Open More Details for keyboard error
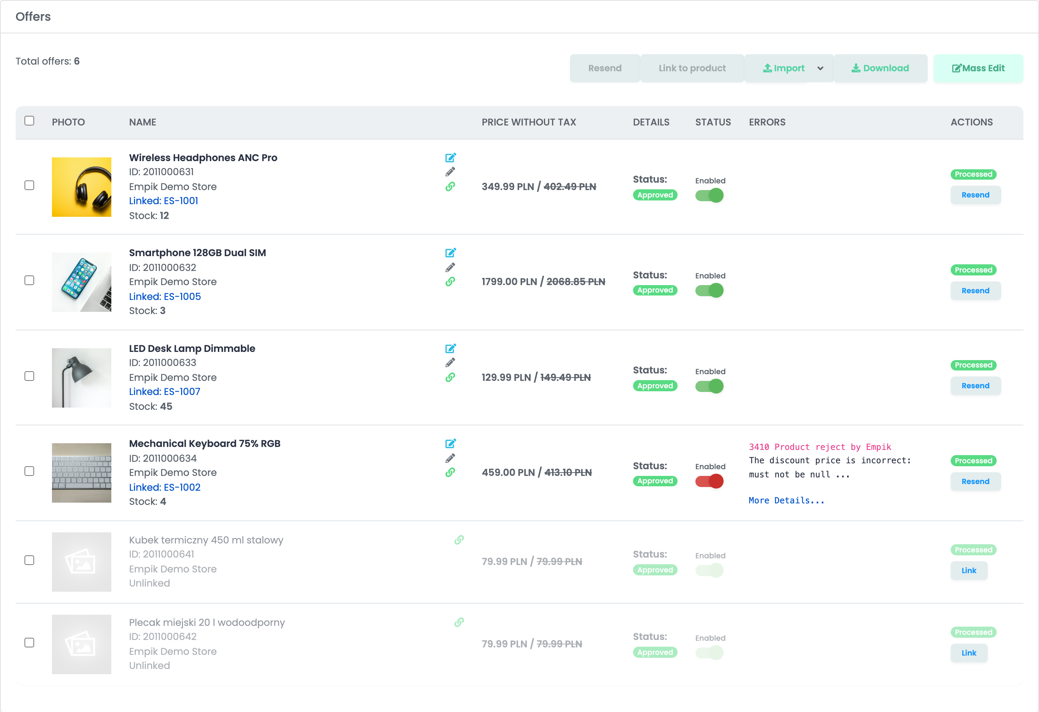The width and height of the screenshot is (1039, 712). [x=786, y=500]
